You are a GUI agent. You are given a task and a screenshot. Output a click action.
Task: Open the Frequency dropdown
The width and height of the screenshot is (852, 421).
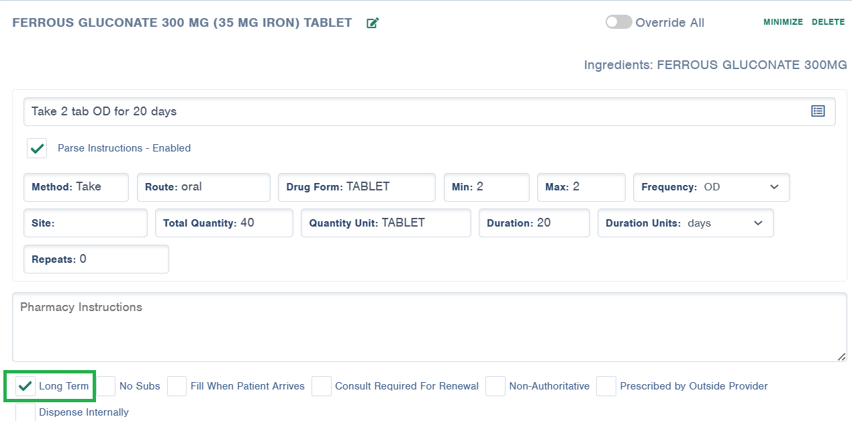pyautogui.click(x=773, y=187)
